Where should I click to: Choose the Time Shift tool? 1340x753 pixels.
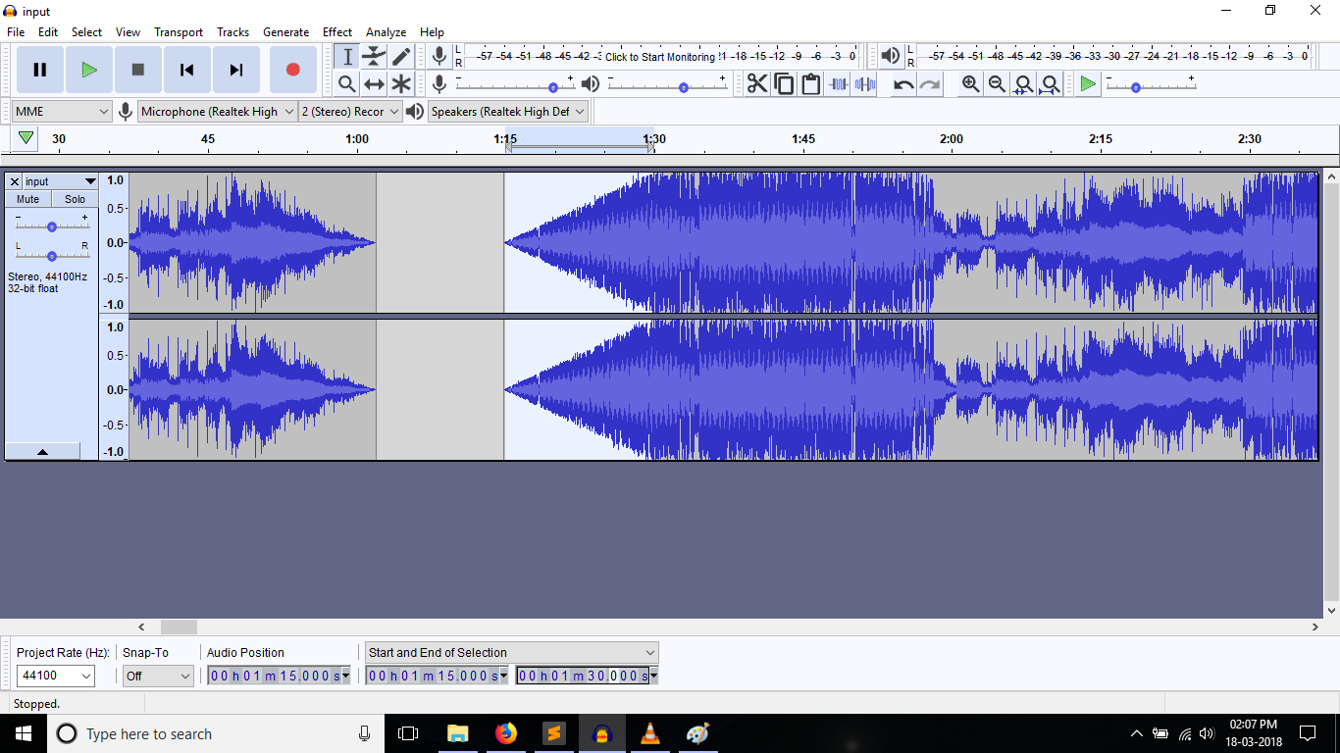374,84
